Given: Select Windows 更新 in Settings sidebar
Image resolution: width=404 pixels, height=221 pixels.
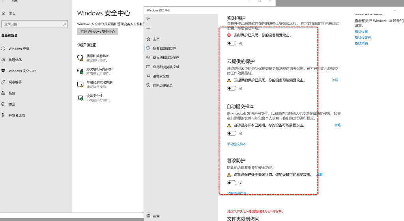Looking at the screenshot, I should pyautogui.click(x=19, y=49).
